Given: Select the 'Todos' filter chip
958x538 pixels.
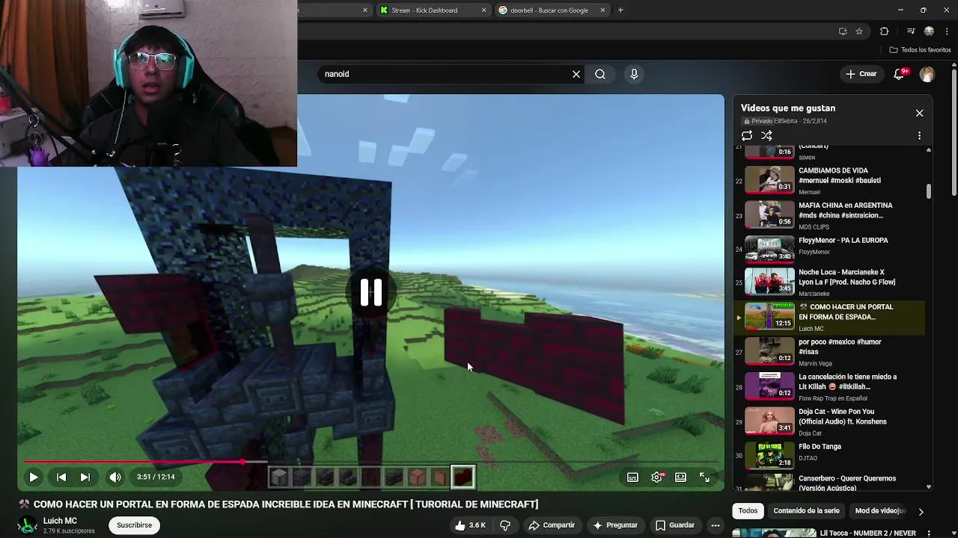Looking at the screenshot, I should 748,511.
